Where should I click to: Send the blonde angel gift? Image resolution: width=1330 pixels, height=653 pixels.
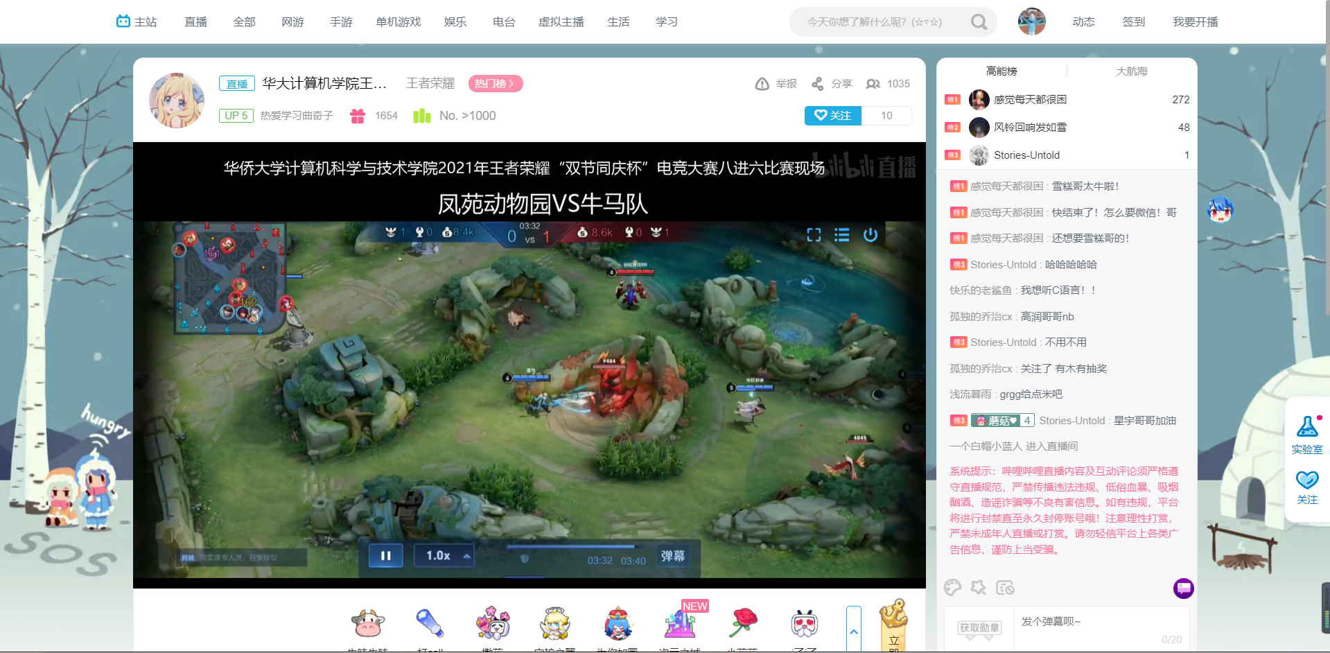(x=554, y=623)
